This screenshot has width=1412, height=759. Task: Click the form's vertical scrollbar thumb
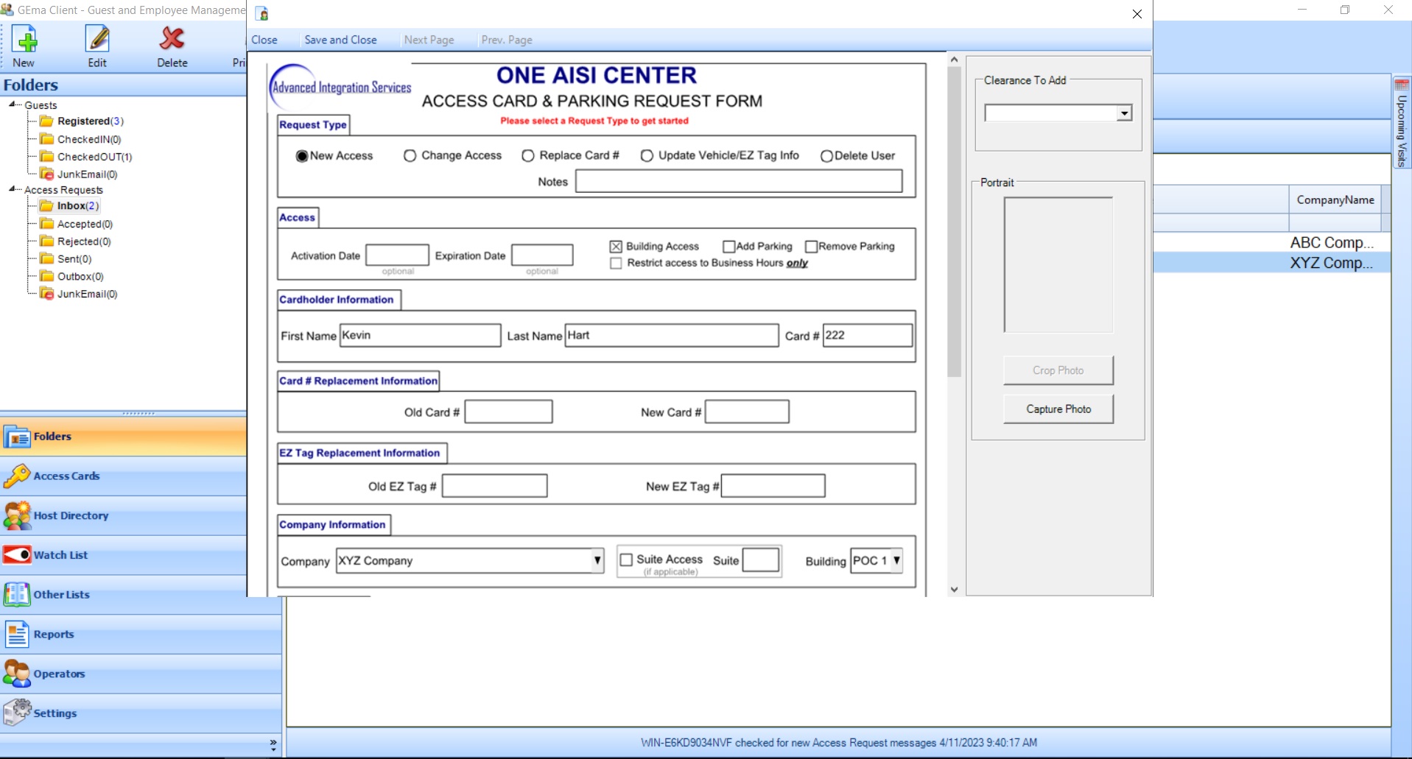pos(955,222)
